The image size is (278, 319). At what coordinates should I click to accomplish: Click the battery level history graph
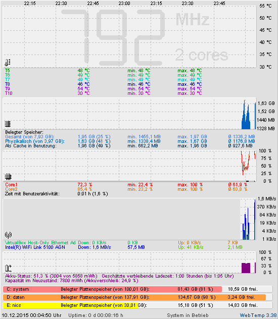[129, 262]
